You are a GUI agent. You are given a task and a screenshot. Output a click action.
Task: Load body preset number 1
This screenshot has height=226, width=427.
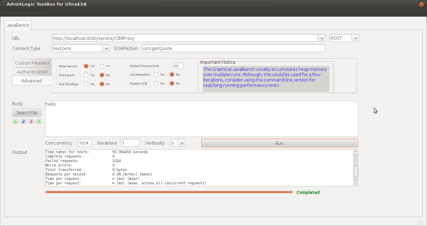pyautogui.click(x=15, y=121)
